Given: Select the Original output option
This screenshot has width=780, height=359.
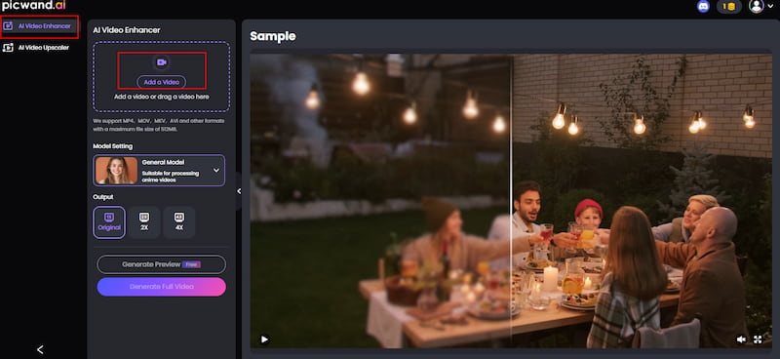Looking at the screenshot, I should click(109, 222).
